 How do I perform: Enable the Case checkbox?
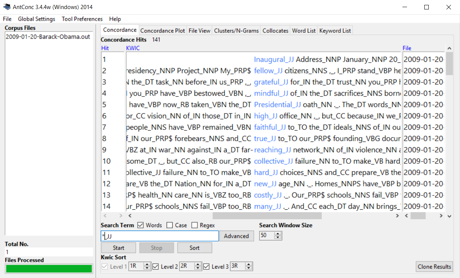point(170,225)
